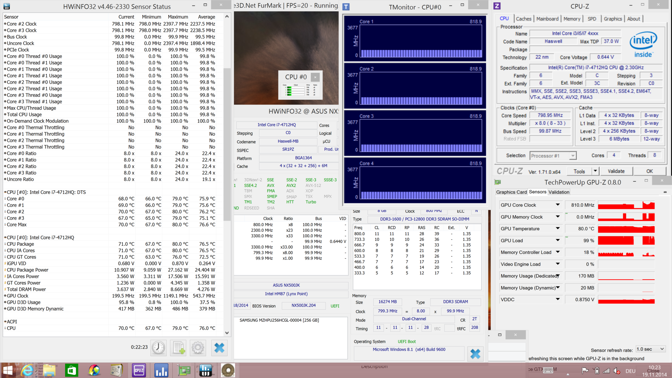
Task: Click the HWiNFO clock reset timer icon
Action: point(158,348)
